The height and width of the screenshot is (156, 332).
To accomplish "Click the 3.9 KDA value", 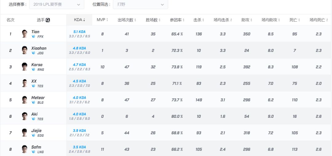I will click(79, 131).
